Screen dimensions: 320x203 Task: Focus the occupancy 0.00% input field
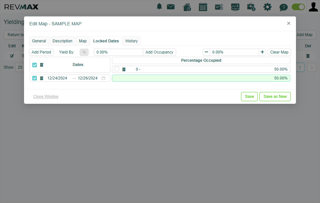click(x=119, y=52)
